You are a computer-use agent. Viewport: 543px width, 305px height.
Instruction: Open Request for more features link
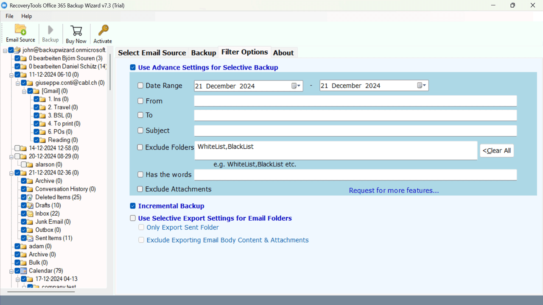point(394,191)
